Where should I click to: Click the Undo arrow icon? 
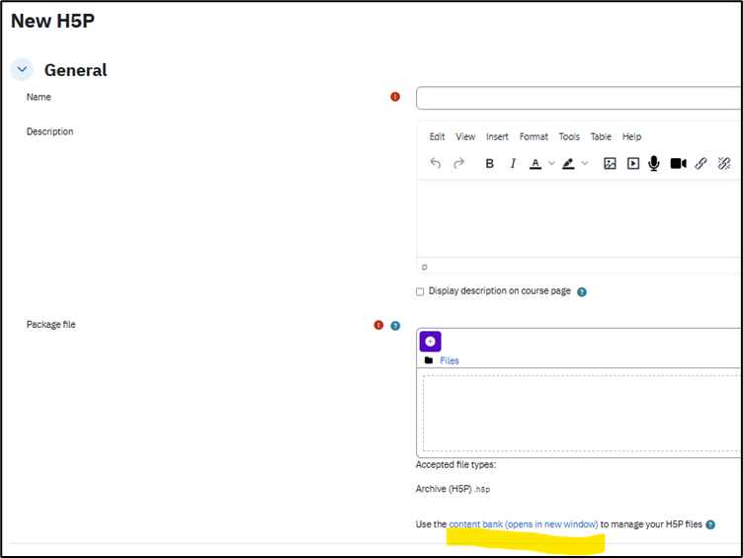coord(436,164)
